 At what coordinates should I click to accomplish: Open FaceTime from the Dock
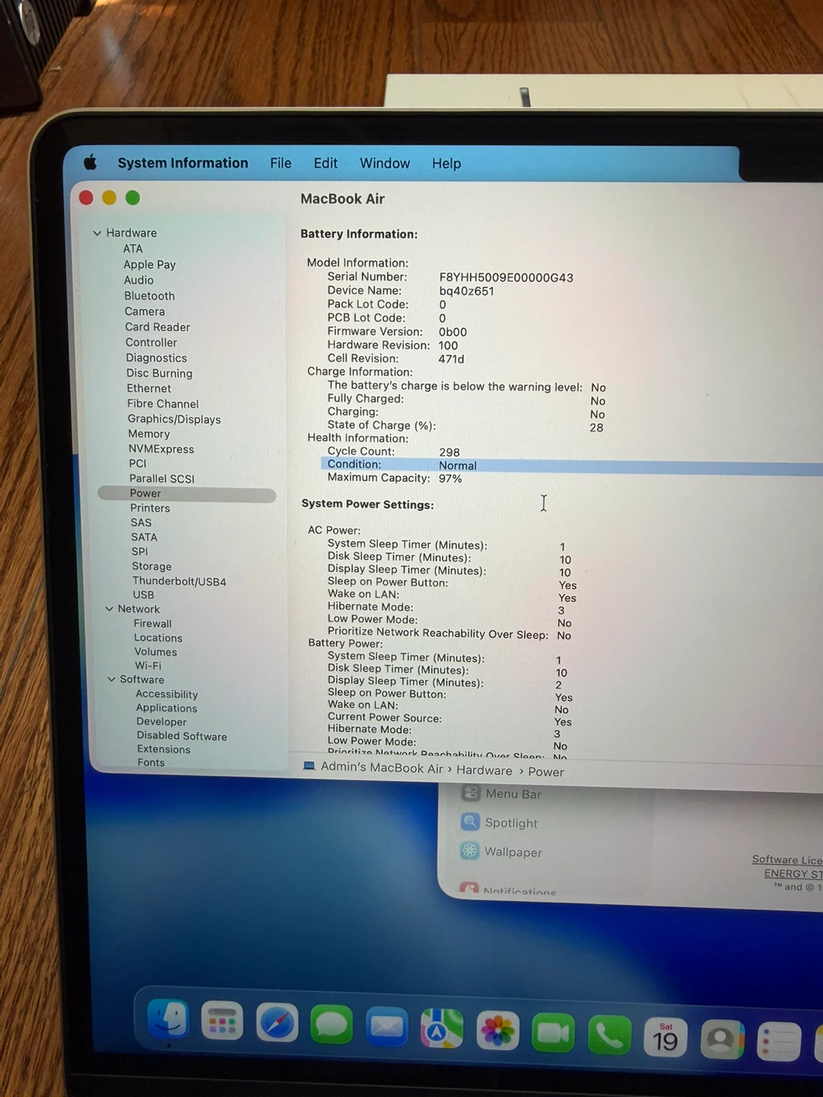click(553, 1032)
